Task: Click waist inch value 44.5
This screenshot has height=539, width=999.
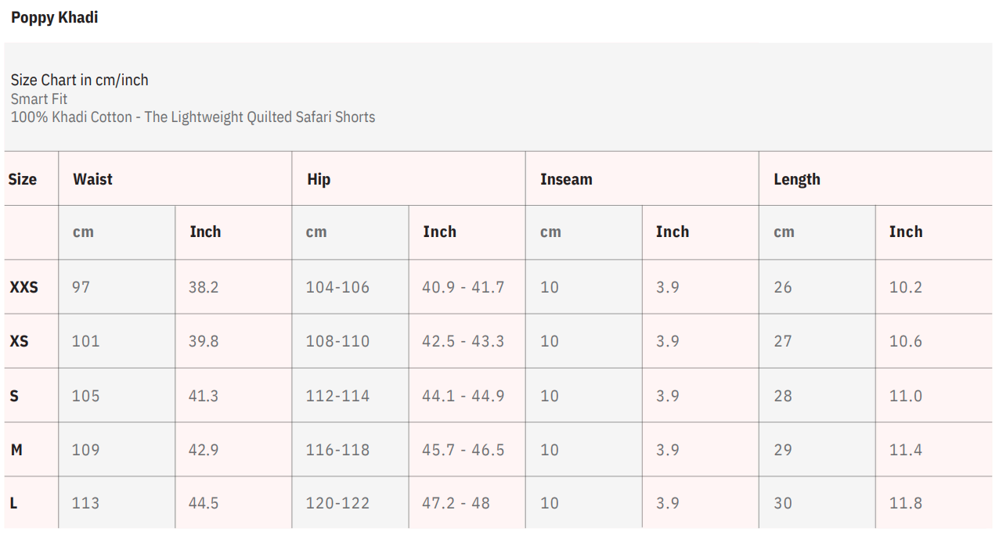Action: [x=204, y=503]
